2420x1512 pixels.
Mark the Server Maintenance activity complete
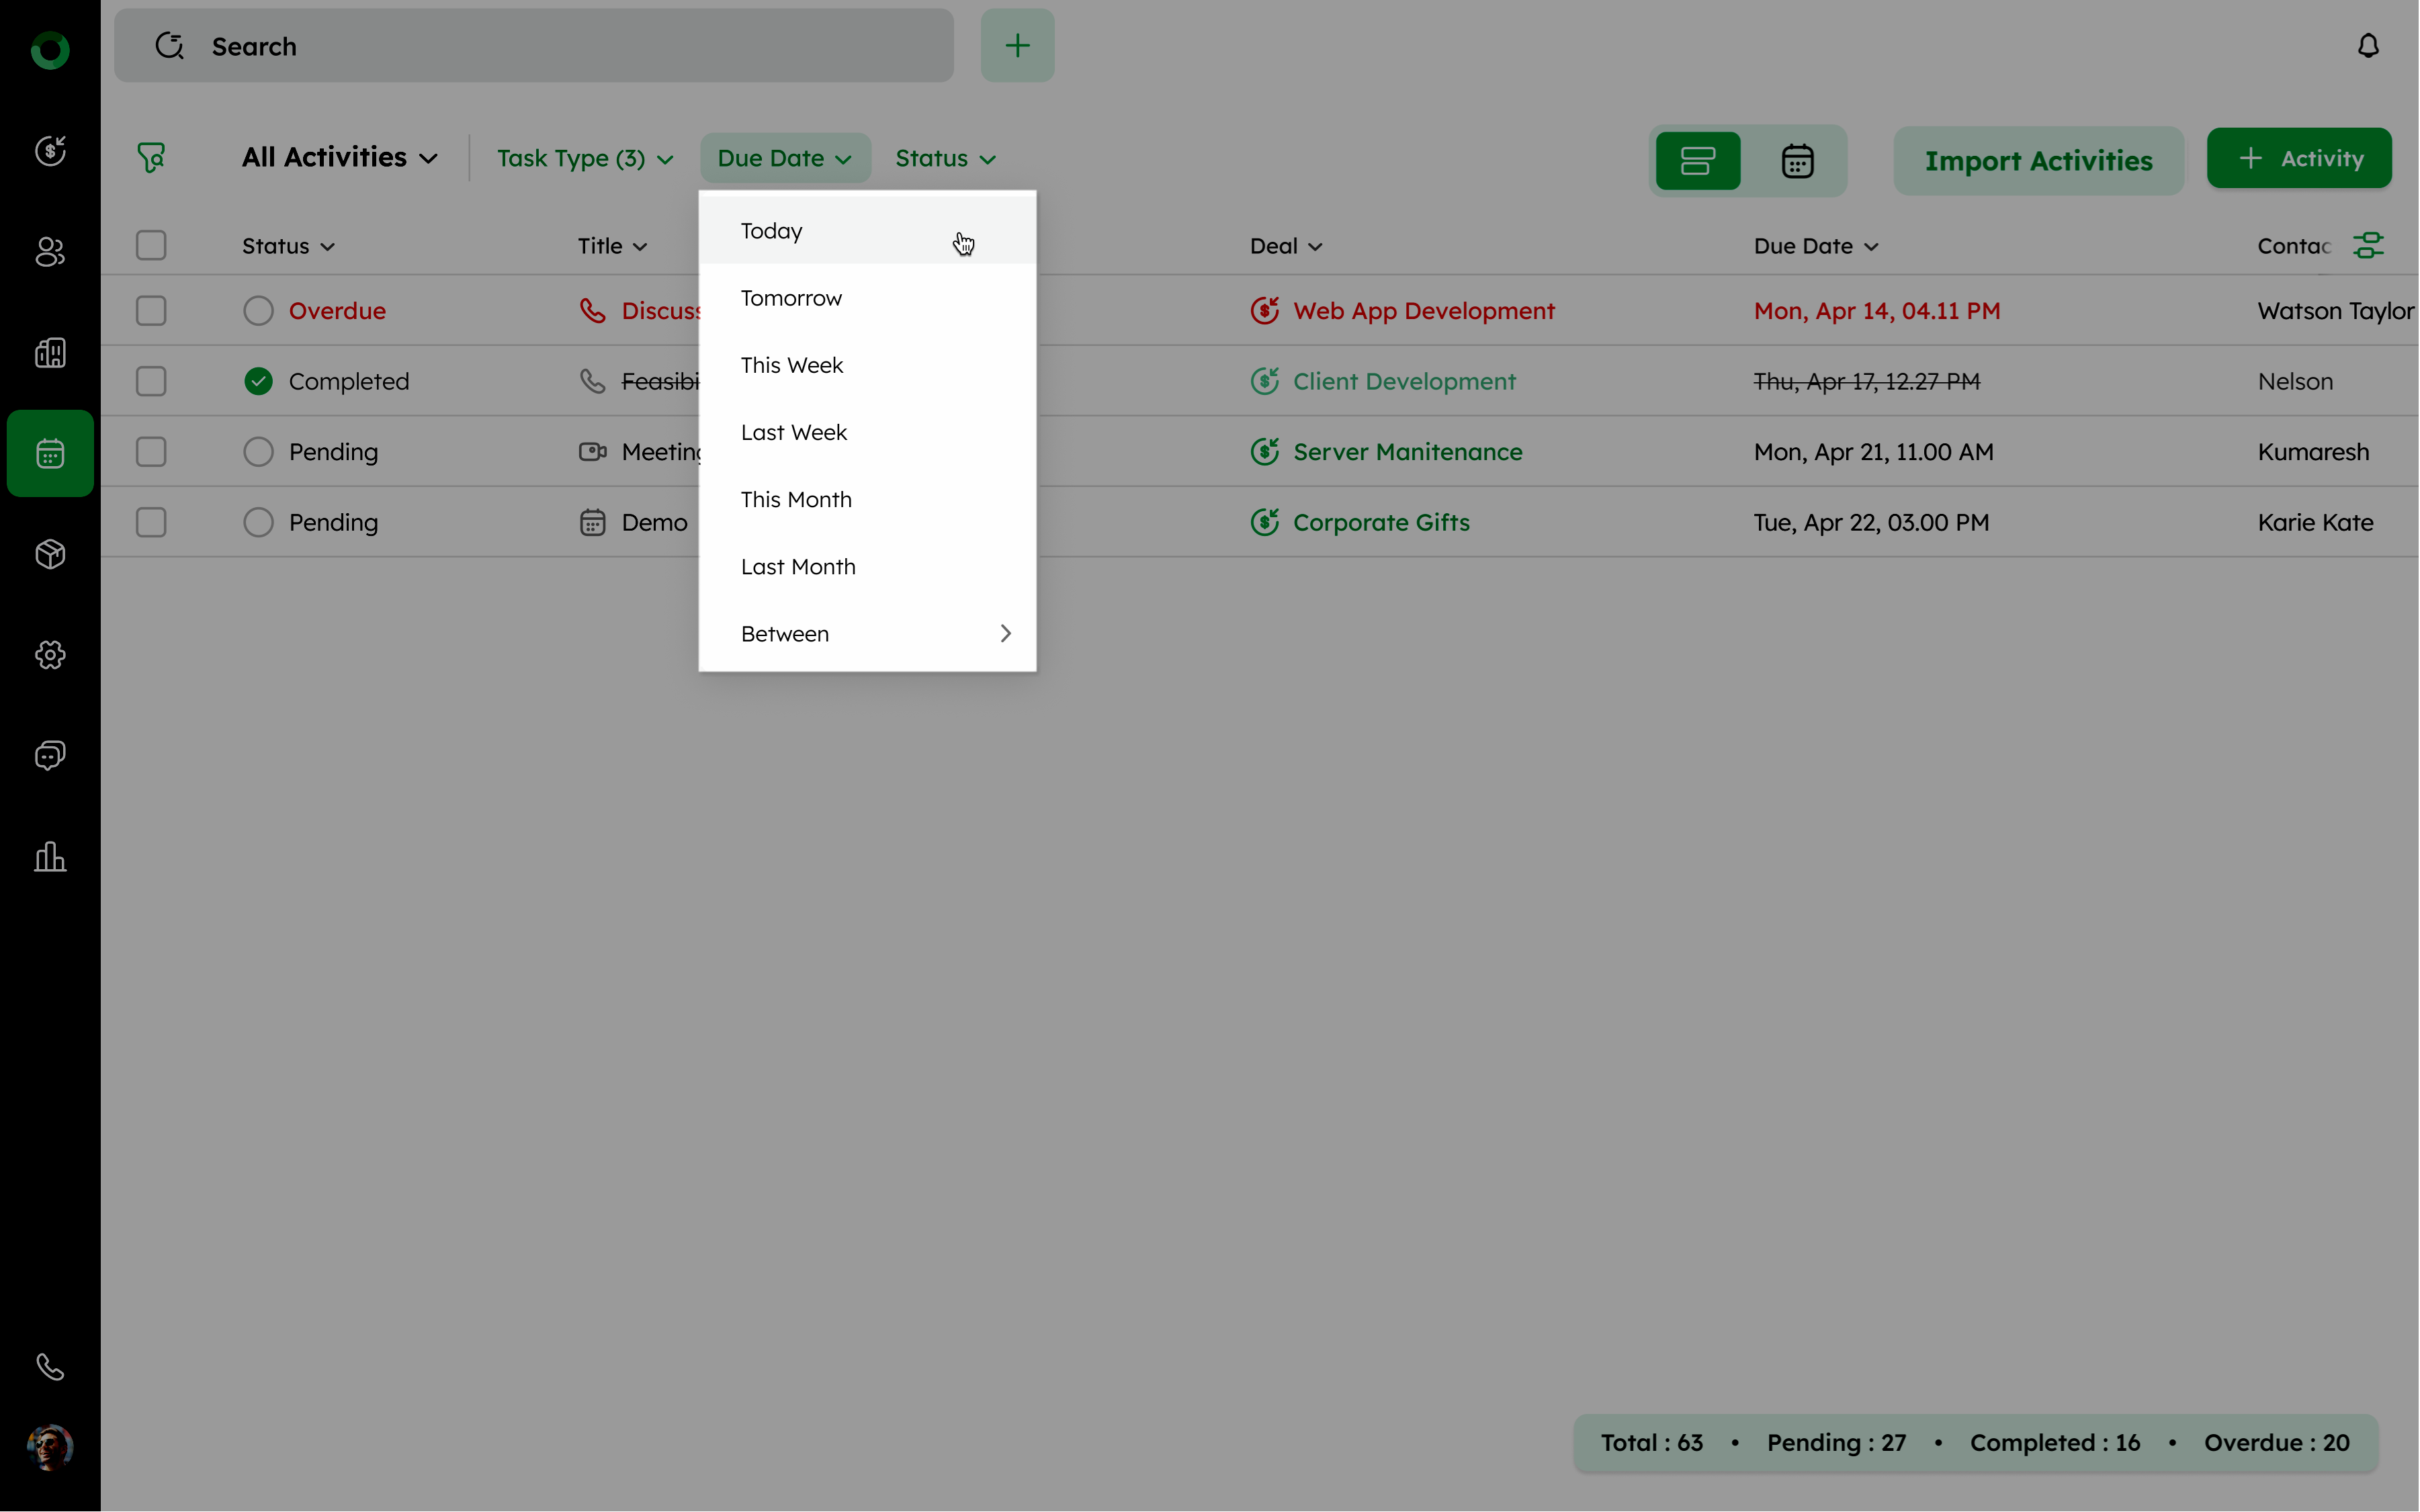click(x=258, y=452)
